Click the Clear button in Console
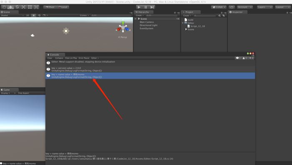Image resolution: width=292 pixels, height=165 pixels. 50,58
